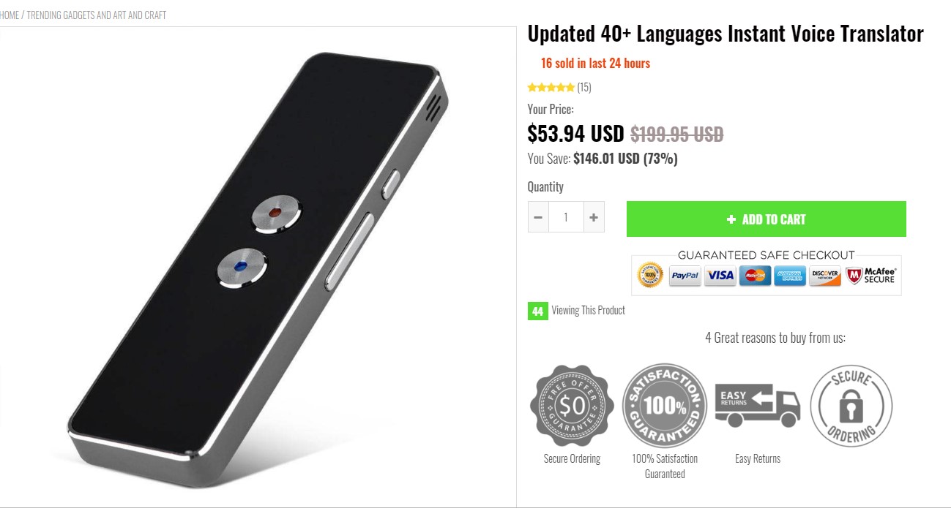Screen dimensions: 951x511
Task: Click the gold satisfaction guarantee seal
Action: (x=650, y=276)
